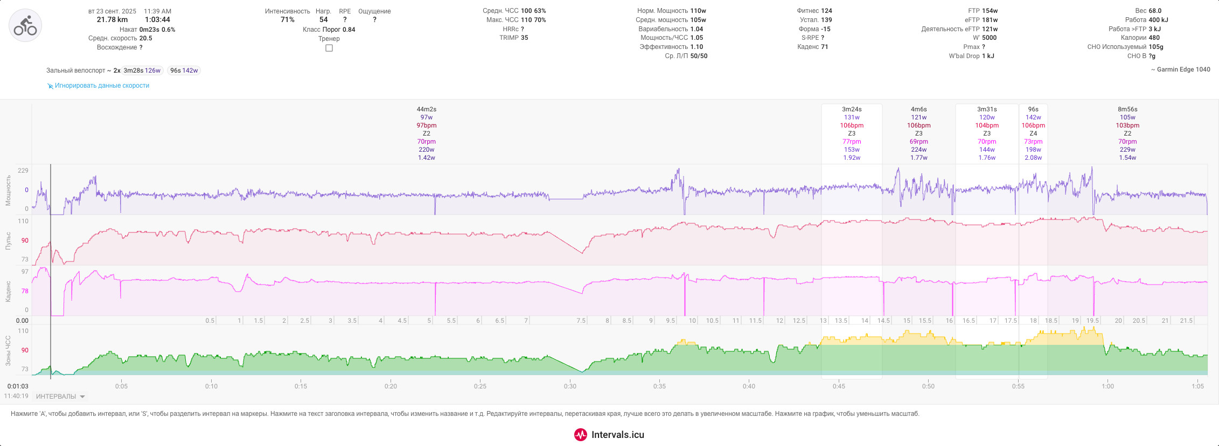This screenshot has height=446, width=1219.
Task: Select the 4m6s 121w interval header
Action: coord(919,113)
